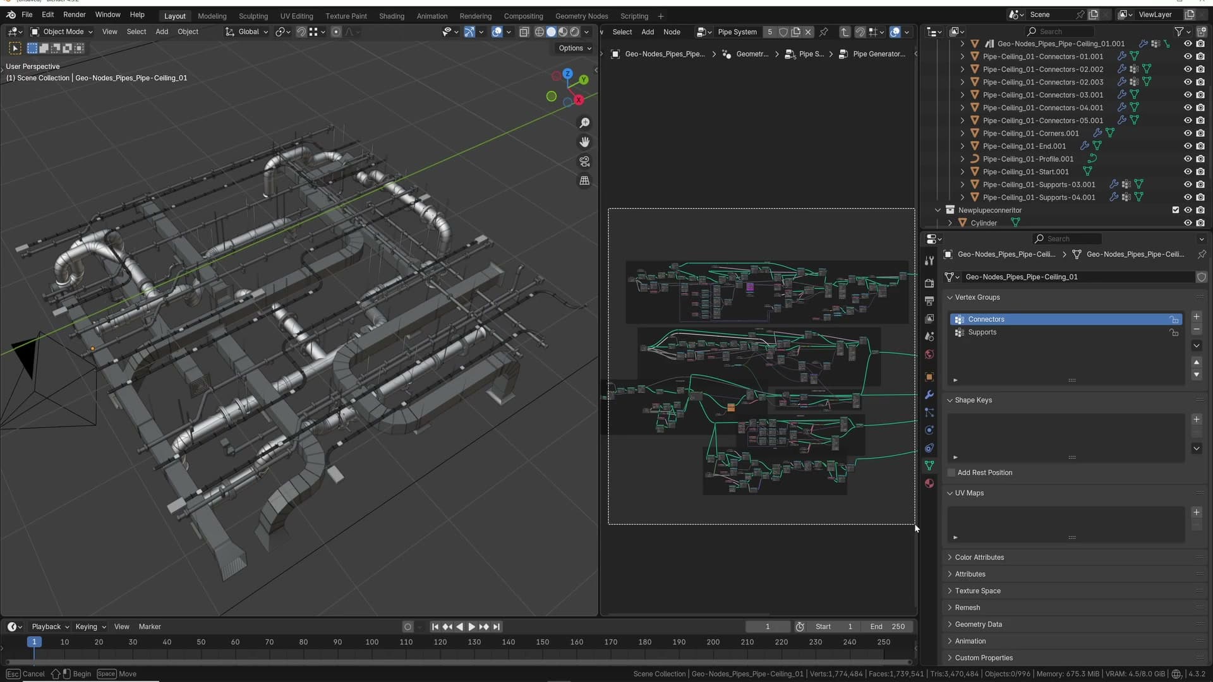The width and height of the screenshot is (1213, 682).
Task: Expand Pipe-Ceiling_01-Connectors-01.001 tree row
Action: tap(962, 56)
